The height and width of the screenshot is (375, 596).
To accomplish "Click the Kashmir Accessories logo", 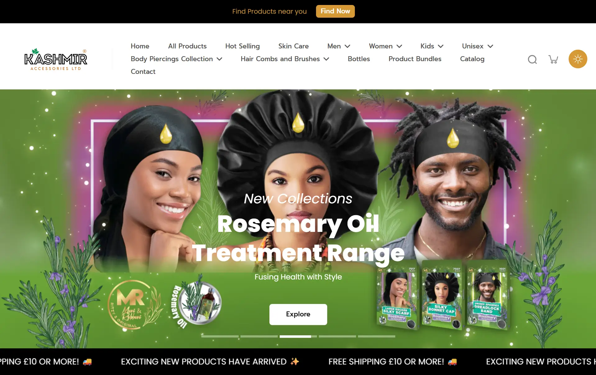I will [x=56, y=59].
